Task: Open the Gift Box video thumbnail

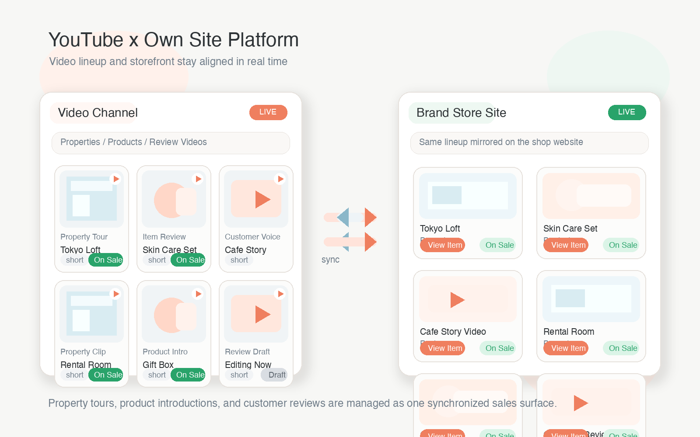Action: click(174, 314)
